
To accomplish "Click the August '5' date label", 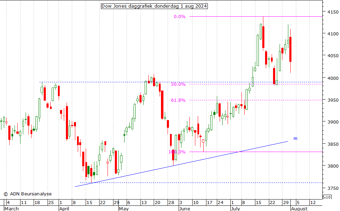I will [298, 203].
